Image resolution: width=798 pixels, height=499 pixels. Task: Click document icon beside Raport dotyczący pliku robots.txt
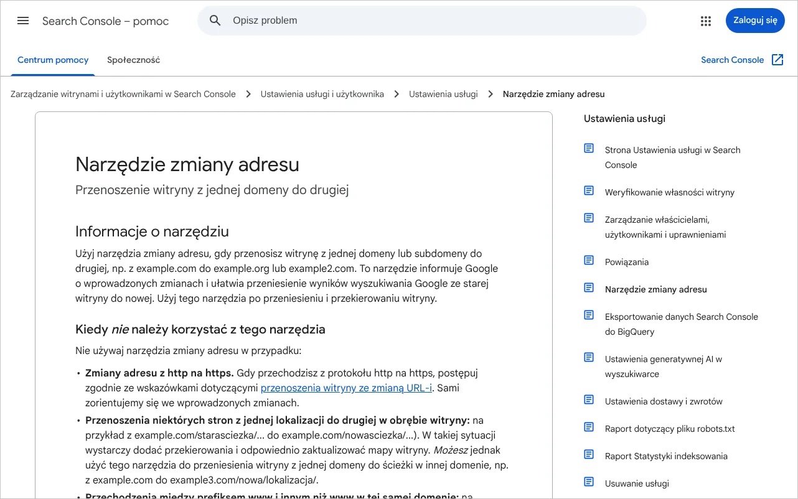[589, 427]
